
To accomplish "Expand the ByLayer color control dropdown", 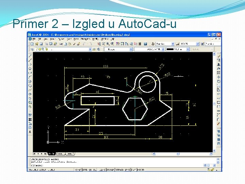I will [x=131, y=49].
